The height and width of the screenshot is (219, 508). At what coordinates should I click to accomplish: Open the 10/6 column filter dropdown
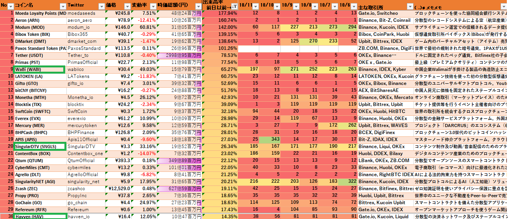(354, 7)
